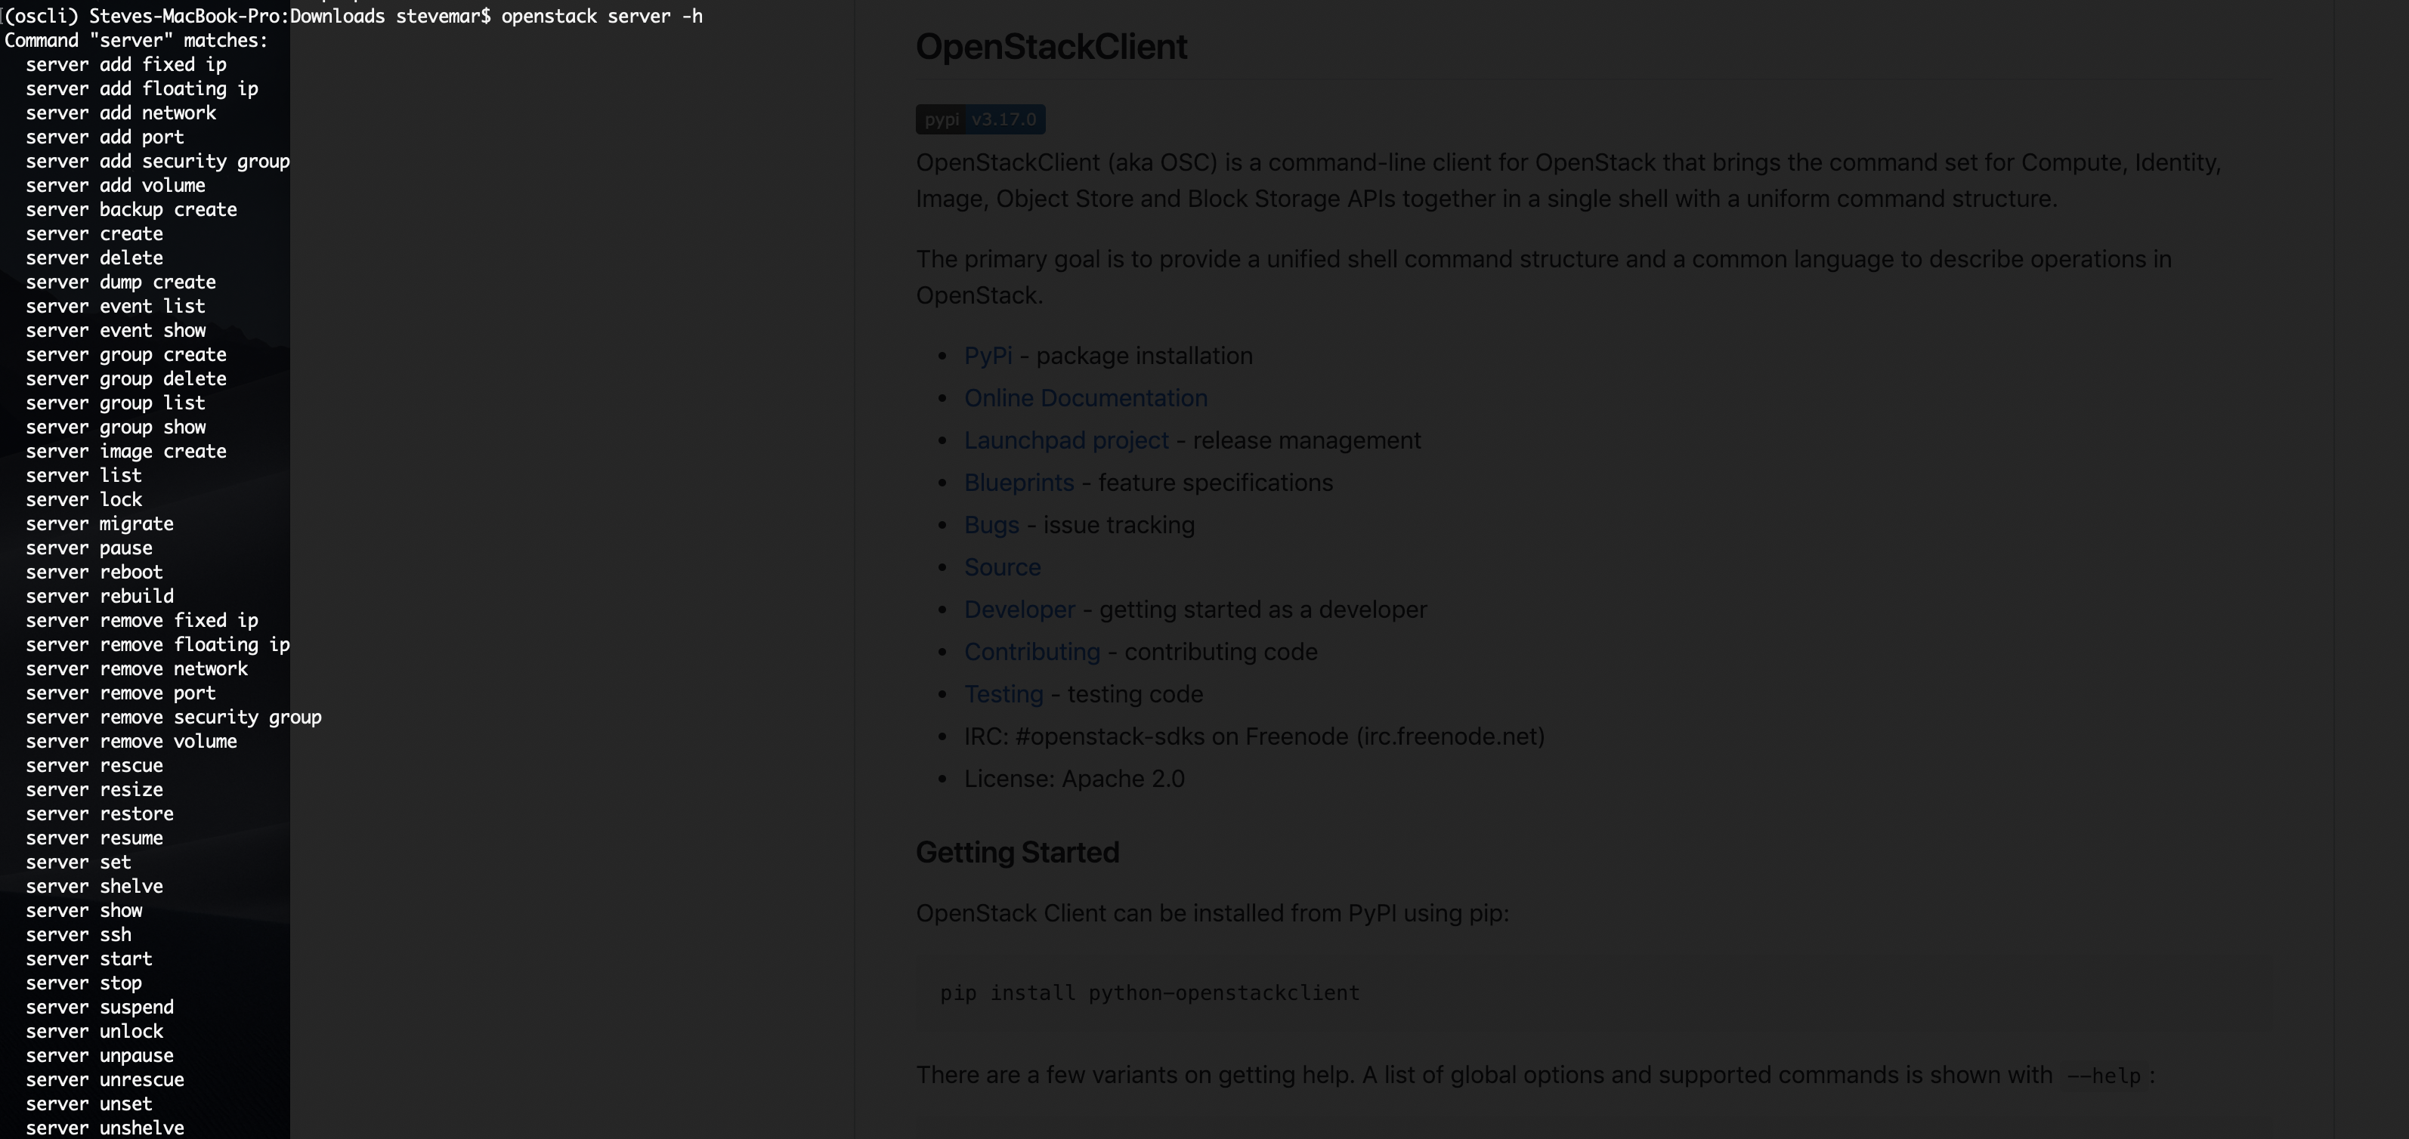Click 'server add network' terminal line
Screen dimensions: 2409x1139
(x=121, y=113)
